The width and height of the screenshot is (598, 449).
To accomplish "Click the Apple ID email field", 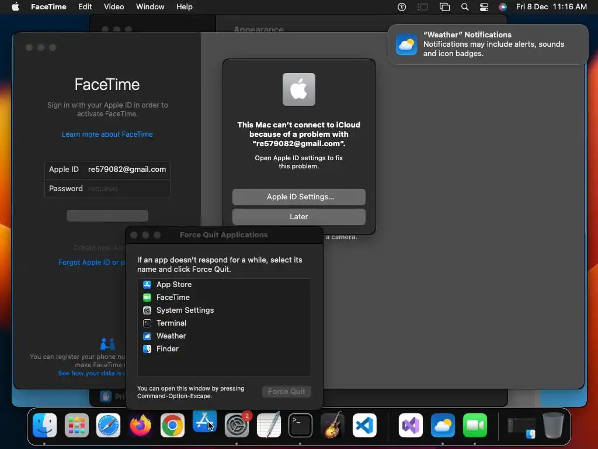I will click(x=107, y=170).
